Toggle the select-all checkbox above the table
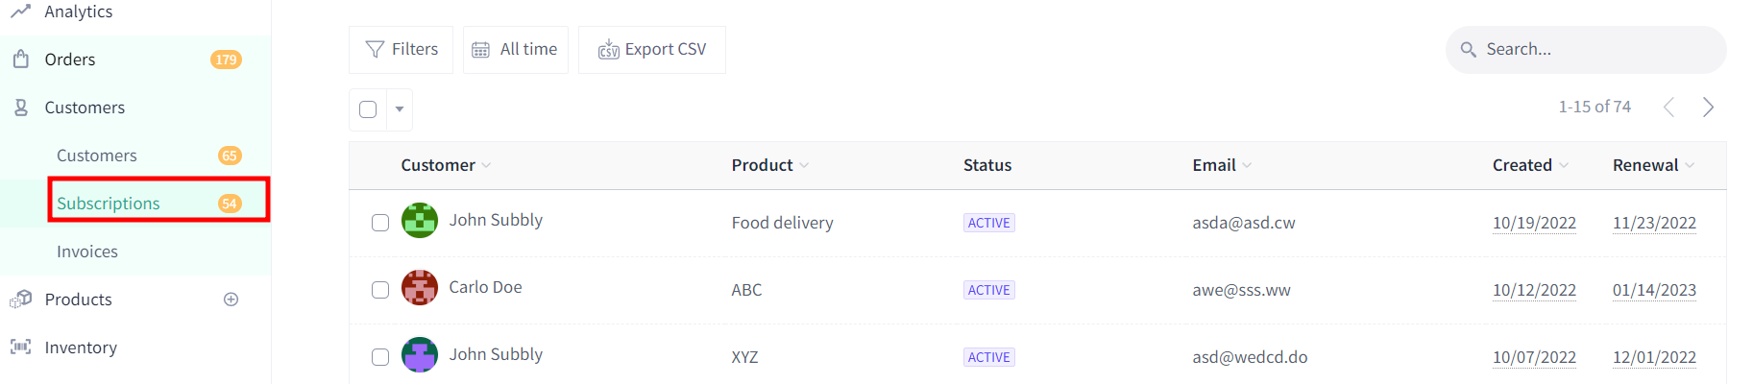Screen dimensions: 1753x384 pyautogui.click(x=368, y=109)
